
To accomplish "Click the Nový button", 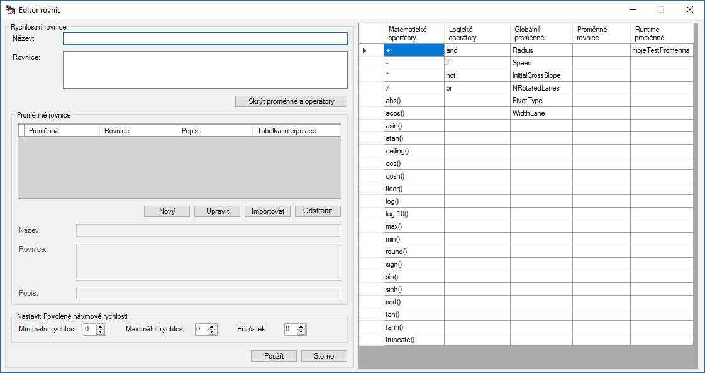I will tap(167, 211).
